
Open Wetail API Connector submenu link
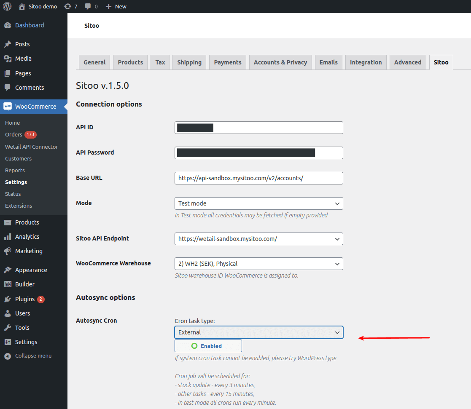pyautogui.click(x=32, y=147)
